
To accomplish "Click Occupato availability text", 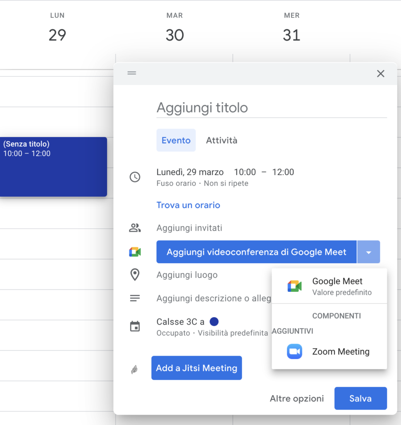I will coord(173,333).
